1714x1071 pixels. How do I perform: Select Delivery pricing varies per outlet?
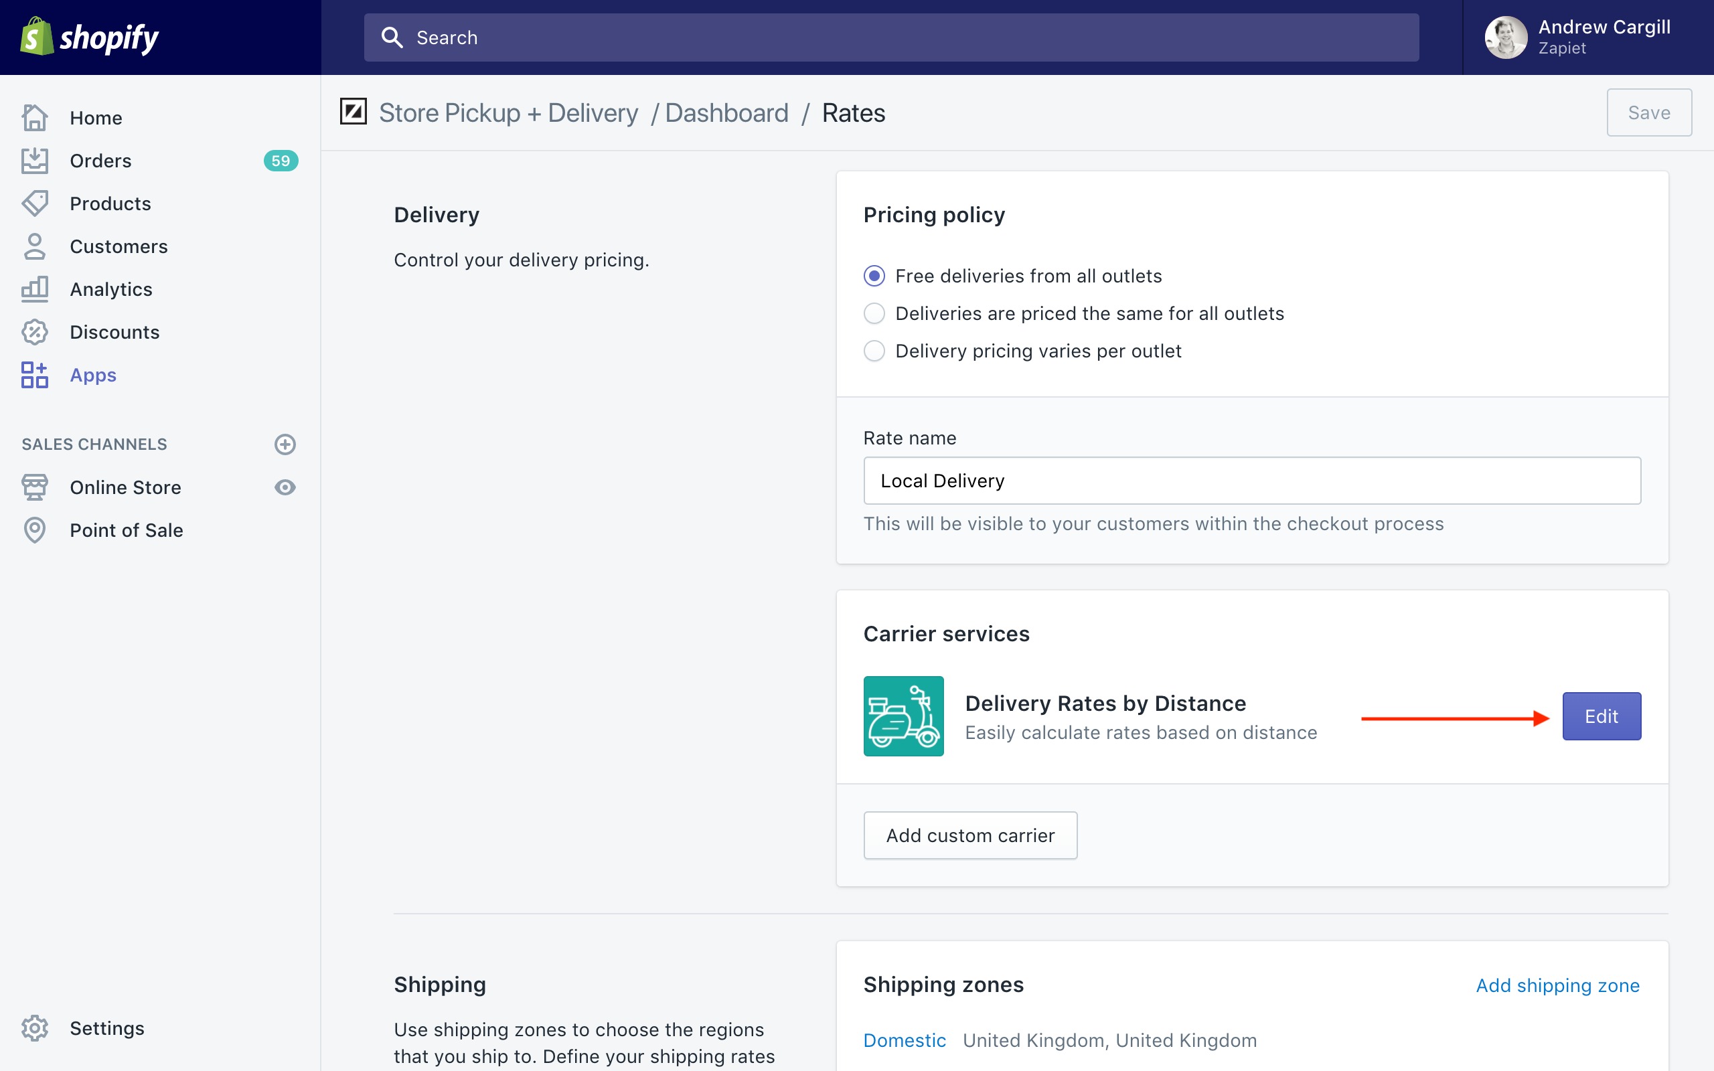click(874, 351)
